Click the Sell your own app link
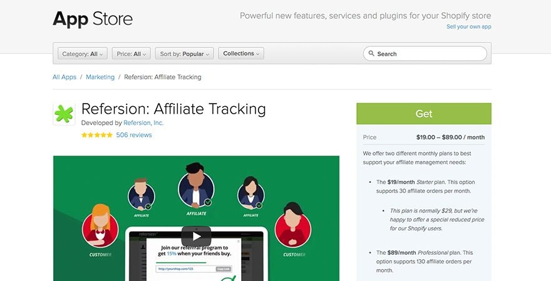 tap(469, 27)
